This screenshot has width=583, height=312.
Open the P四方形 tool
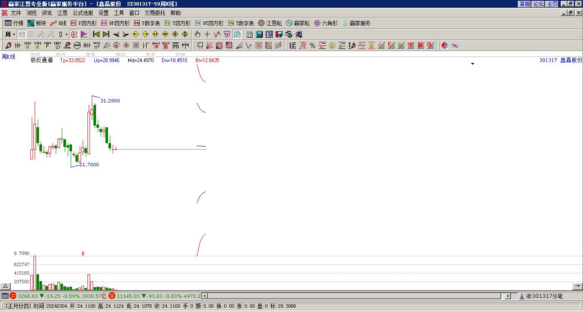tap(84, 23)
